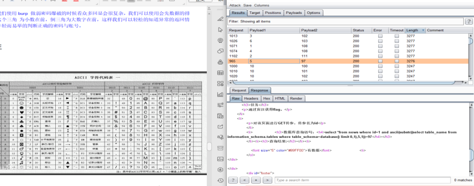Toggle Error checkbox for request 1000
This screenshot has height=186, width=474.
[380, 66]
